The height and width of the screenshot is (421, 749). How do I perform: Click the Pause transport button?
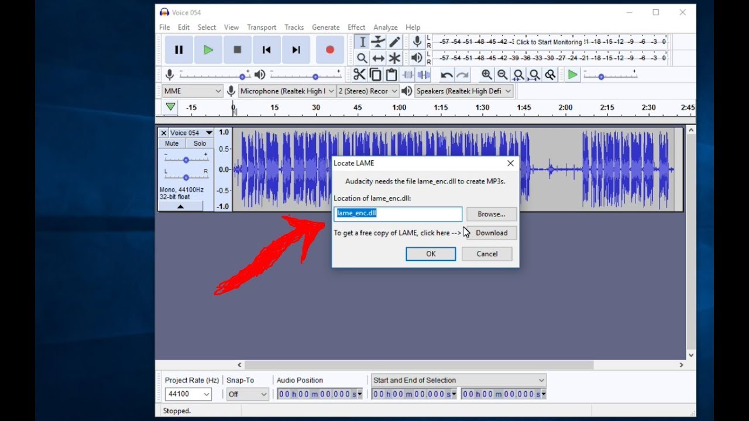click(x=178, y=50)
